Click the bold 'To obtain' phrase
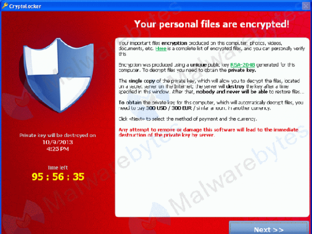 click(x=130, y=103)
